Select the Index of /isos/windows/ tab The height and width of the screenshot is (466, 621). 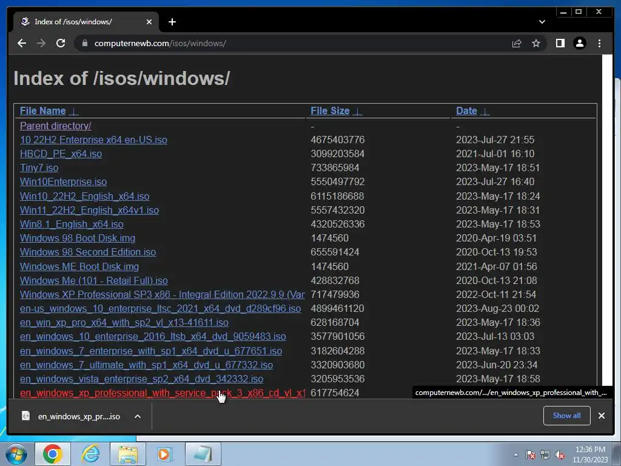point(86,22)
